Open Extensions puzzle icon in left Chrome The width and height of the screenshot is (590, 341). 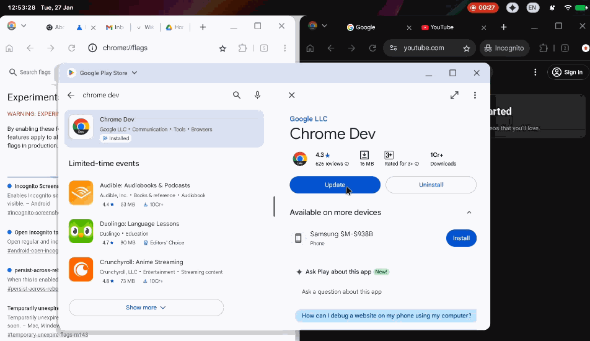(x=243, y=48)
